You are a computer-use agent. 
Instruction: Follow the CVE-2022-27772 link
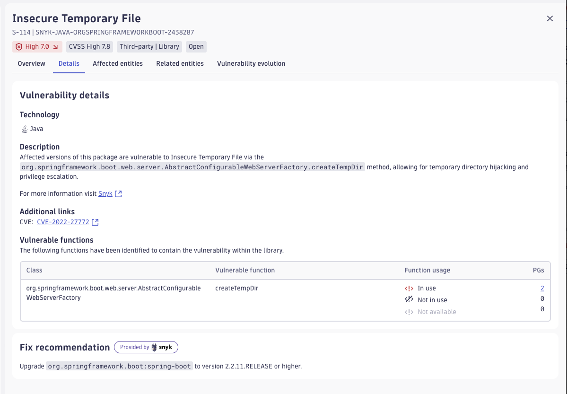coord(63,222)
